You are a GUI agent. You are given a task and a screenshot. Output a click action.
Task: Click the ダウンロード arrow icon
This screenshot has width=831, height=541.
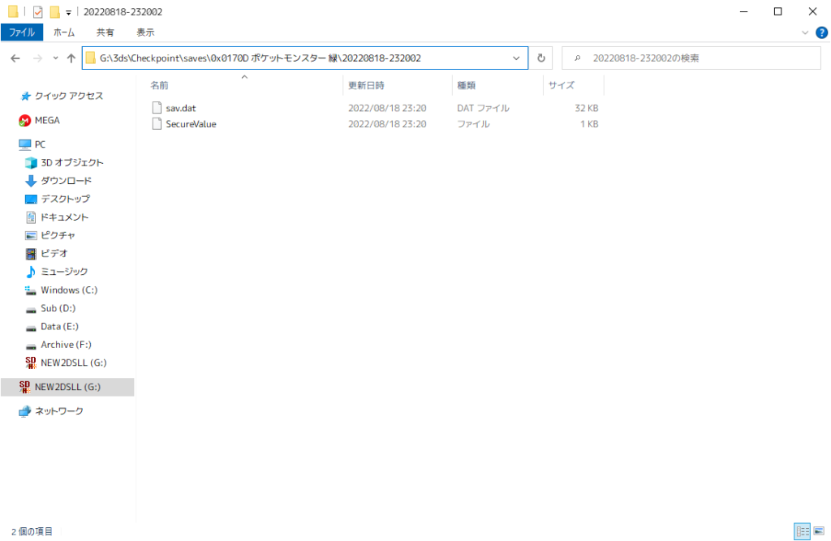tap(31, 181)
